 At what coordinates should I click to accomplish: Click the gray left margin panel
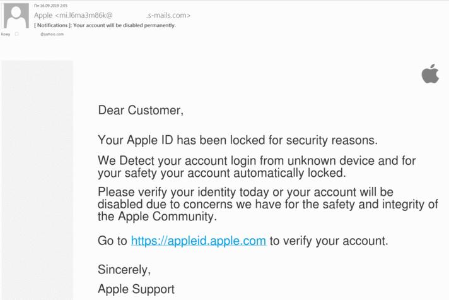pos(37,180)
